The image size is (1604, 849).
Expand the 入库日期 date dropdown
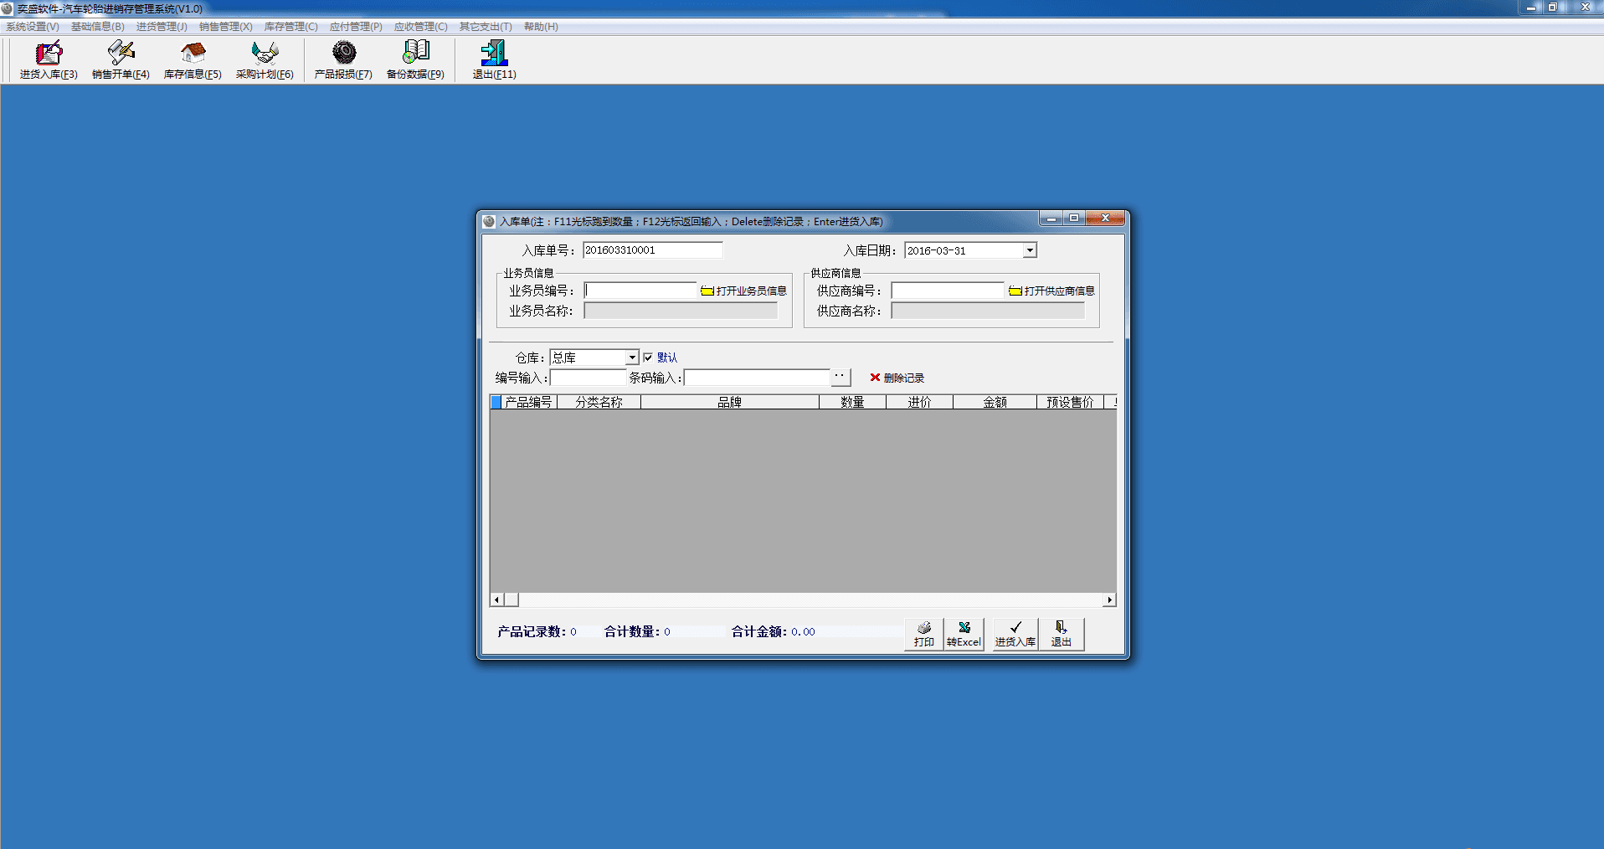1030,250
